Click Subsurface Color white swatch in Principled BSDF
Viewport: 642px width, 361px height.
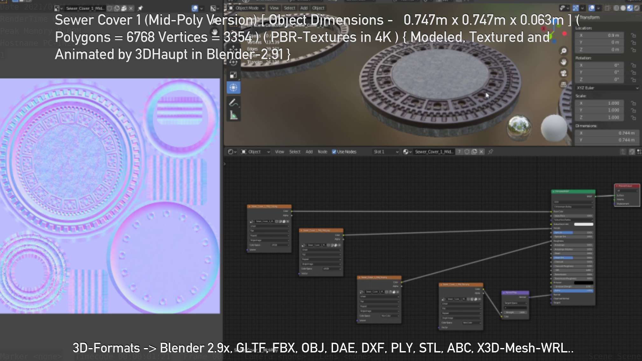click(583, 224)
